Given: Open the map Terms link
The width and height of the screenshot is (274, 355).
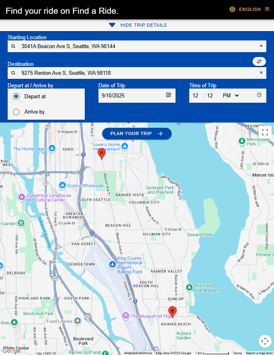Looking at the screenshot, I should (x=237, y=353).
